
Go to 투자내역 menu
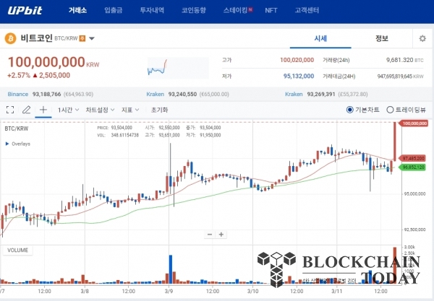point(152,11)
